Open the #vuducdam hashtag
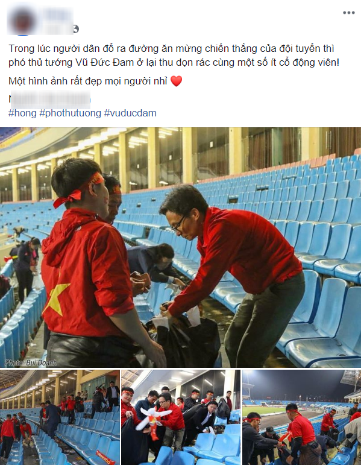 pyautogui.click(x=130, y=113)
